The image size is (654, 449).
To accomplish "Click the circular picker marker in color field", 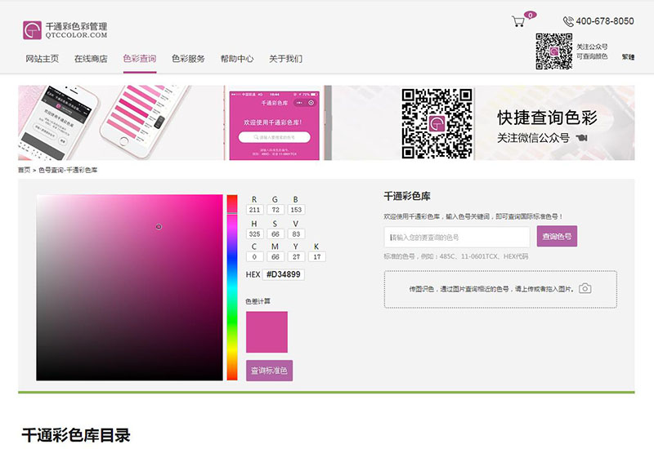I will 159,226.
